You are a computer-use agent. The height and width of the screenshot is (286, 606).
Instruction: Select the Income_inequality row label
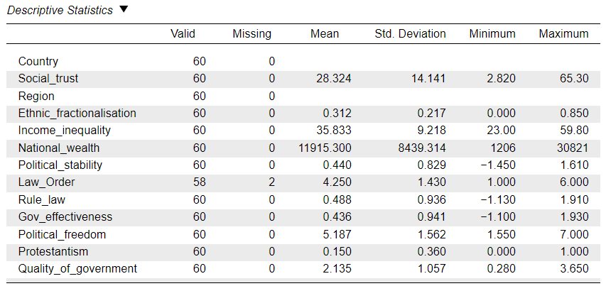click(65, 131)
